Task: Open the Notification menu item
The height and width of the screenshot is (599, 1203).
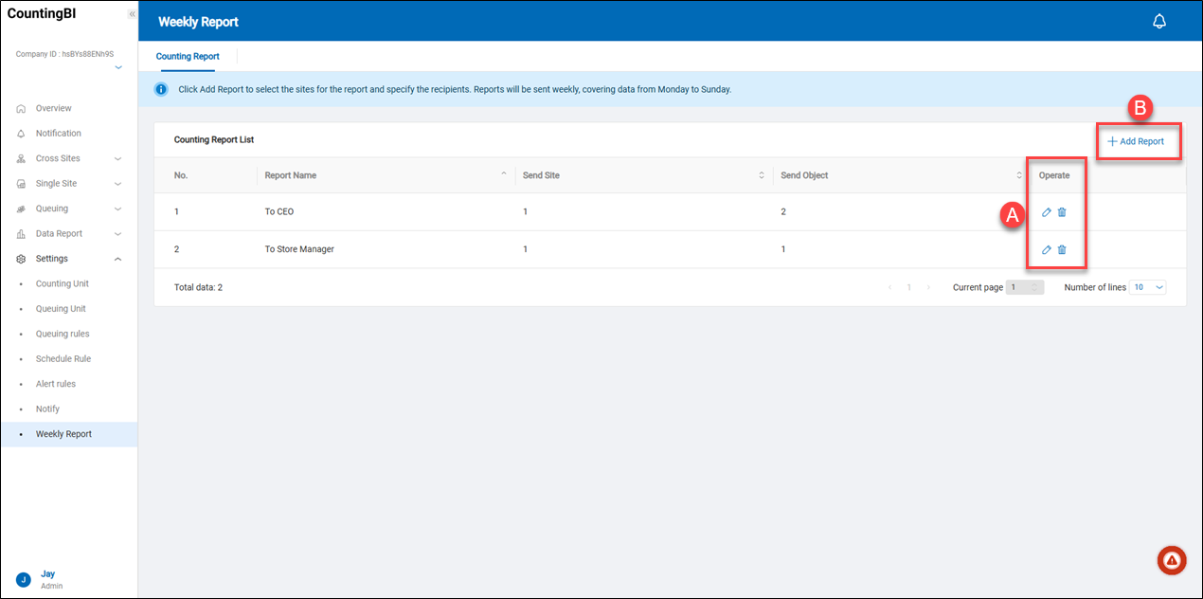Action: [58, 134]
